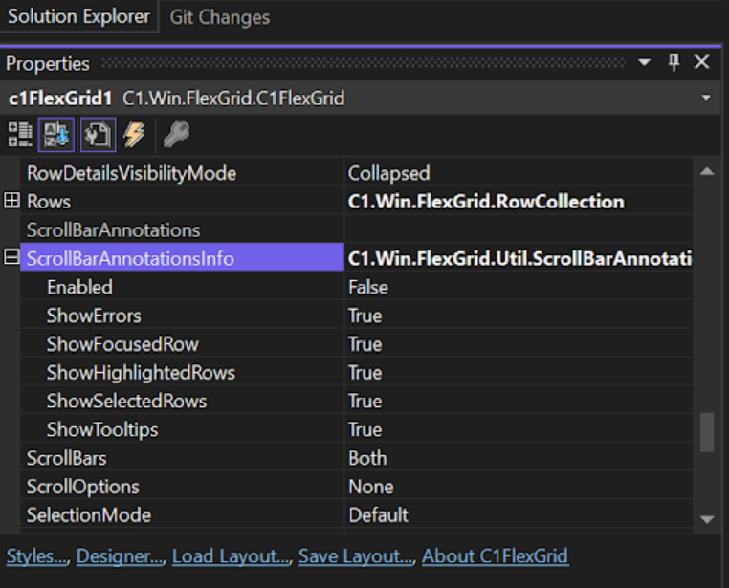Screen dimensions: 729x588
Task: Click the Designer... link
Action: (121, 555)
